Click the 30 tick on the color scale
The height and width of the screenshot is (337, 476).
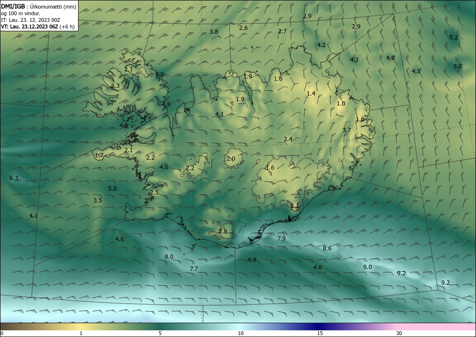click(x=399, y=333)
